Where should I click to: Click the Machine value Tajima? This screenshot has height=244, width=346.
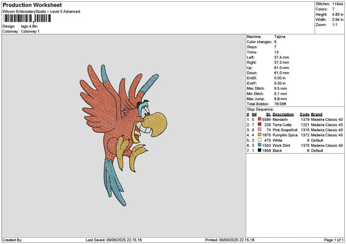(x=280, y=36)
